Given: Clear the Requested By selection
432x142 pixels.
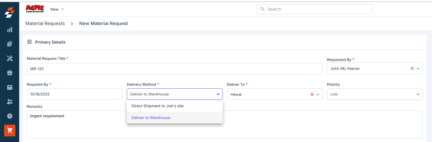Looking at the screenshot, I should [x=412, y=69].
